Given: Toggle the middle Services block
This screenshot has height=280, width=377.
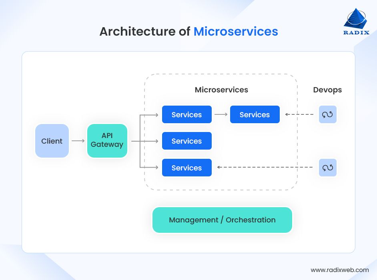Looking at the screenshot, I should pyautogui.click(x=186, y=141).
